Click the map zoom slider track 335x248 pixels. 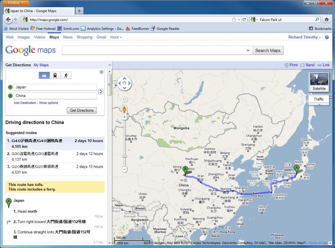pos(124,143)
